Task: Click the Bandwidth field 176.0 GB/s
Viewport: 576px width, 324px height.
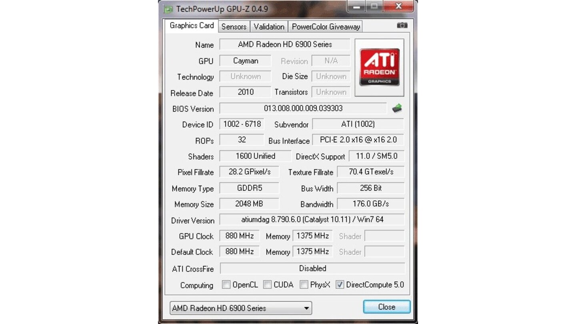Action: 371,204
